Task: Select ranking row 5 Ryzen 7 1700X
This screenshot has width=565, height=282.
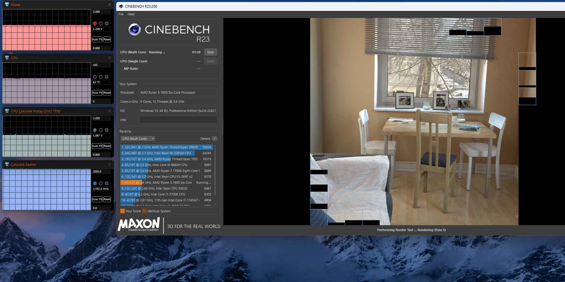Action: click(166, 171)
